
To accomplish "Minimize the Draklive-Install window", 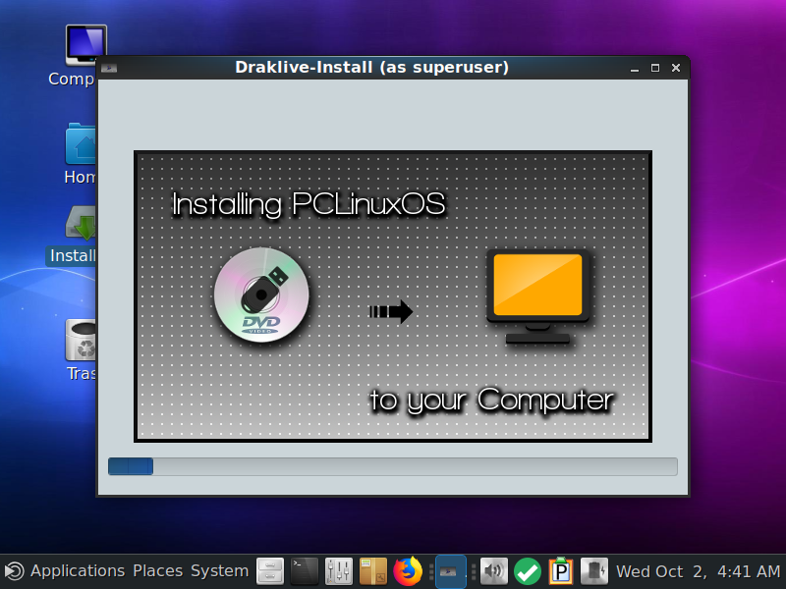I will [635, 68].
